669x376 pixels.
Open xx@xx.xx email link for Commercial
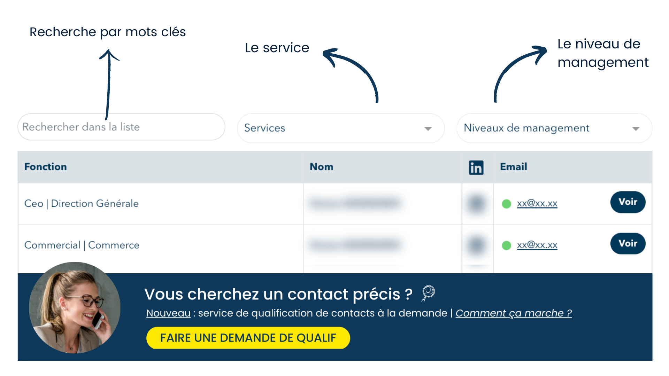tap(537, 245)
